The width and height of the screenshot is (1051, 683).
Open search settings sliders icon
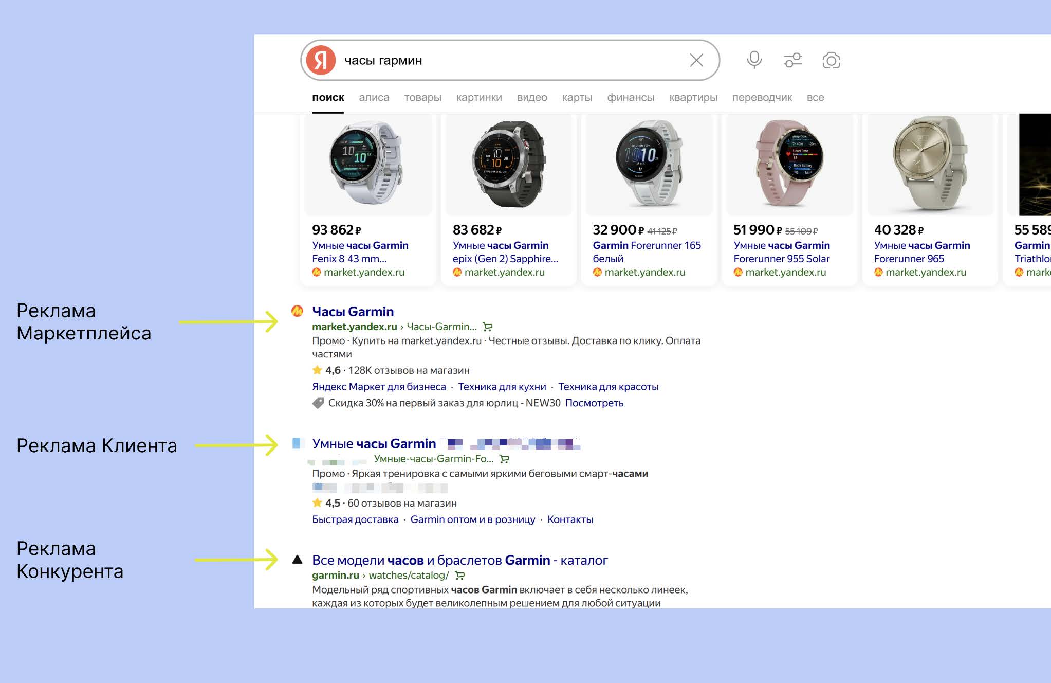(x=792, y=60)
